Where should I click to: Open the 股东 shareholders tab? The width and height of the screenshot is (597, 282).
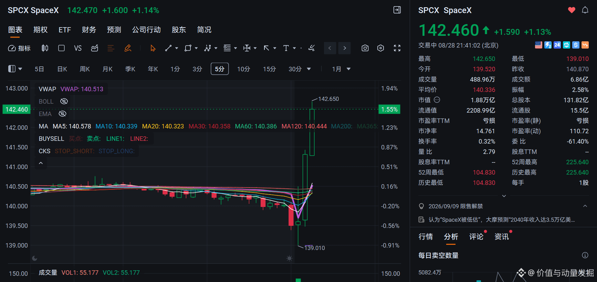point(179,30)
